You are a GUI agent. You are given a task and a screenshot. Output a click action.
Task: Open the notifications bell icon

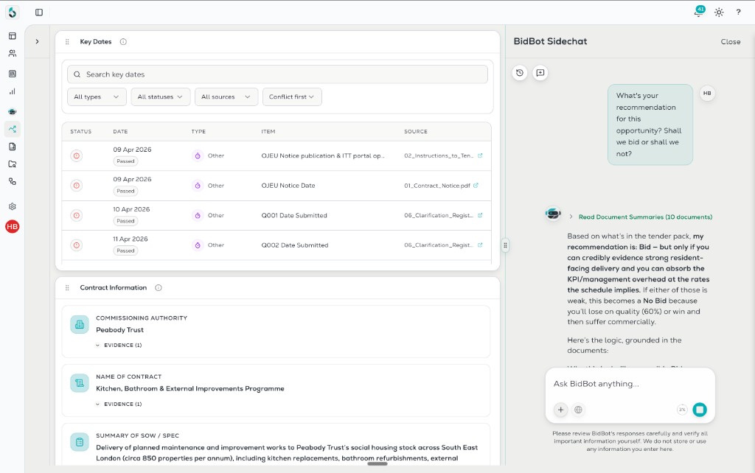pos(699,12)
